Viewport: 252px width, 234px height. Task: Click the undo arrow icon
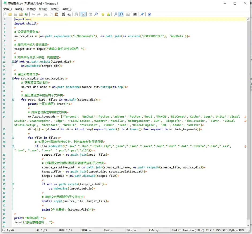tap(33, 14)
